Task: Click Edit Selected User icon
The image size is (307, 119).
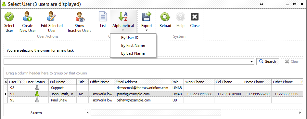Action: point(52,17)
